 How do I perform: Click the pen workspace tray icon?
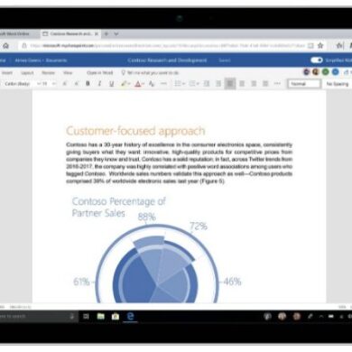click(x=310, y=316)
